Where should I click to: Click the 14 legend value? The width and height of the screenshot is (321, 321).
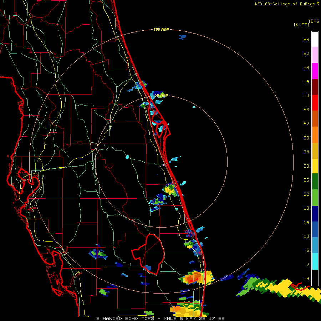306,222
